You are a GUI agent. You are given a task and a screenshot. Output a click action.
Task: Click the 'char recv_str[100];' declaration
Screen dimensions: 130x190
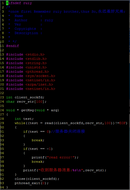coord(26,102)
